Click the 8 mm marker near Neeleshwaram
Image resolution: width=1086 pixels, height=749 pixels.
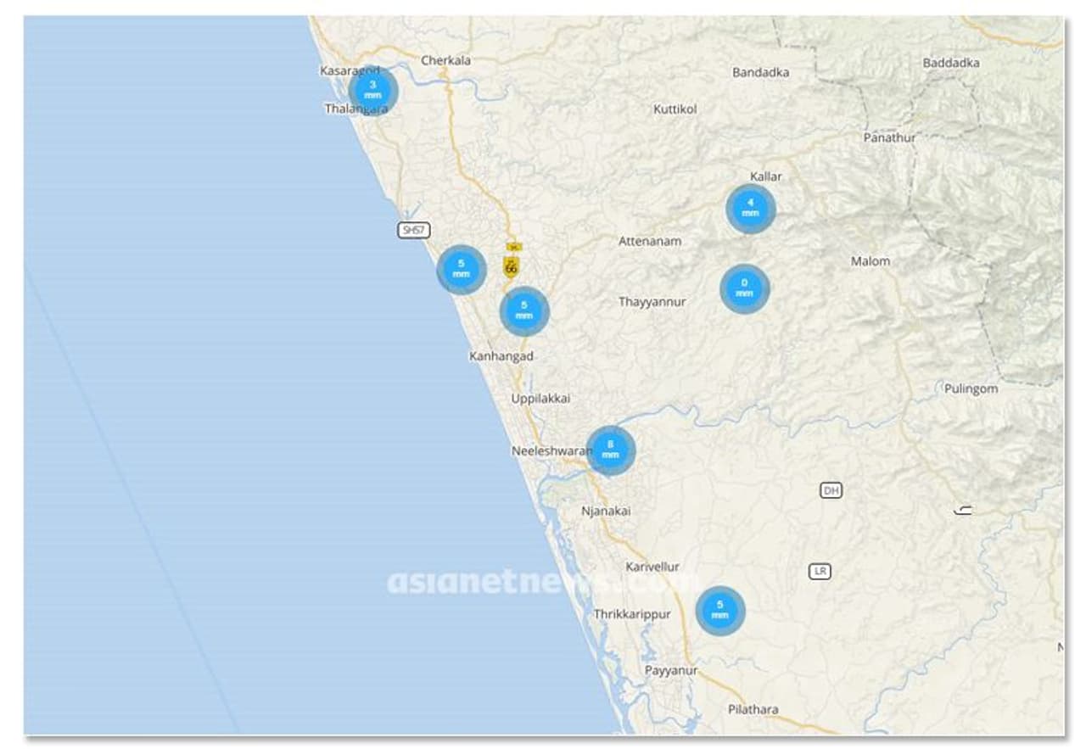(x=610, y=450)
